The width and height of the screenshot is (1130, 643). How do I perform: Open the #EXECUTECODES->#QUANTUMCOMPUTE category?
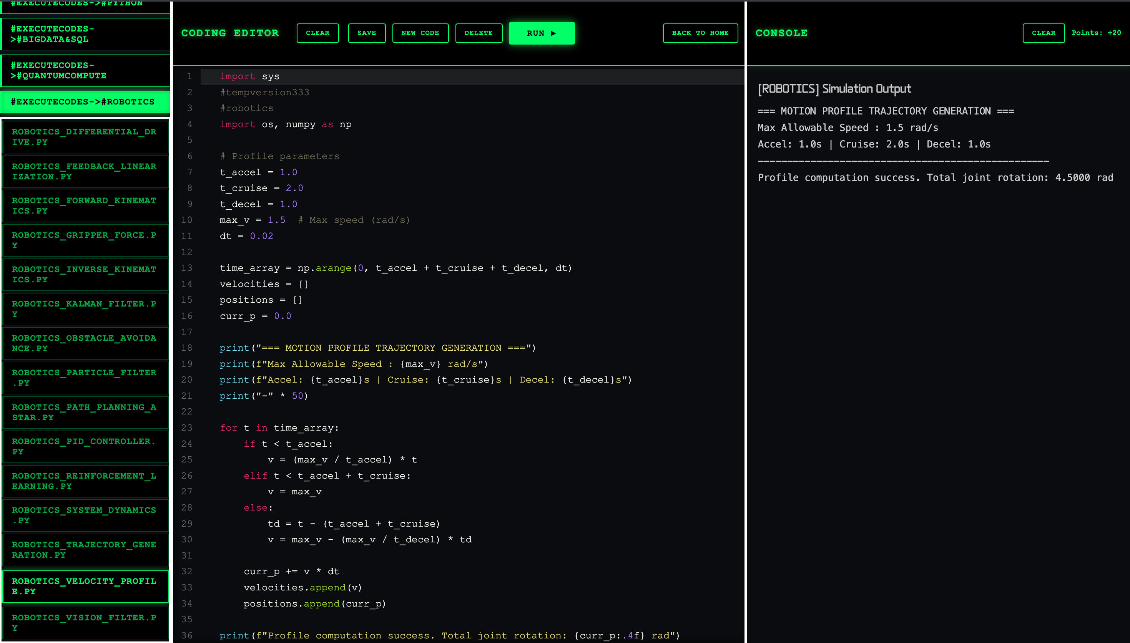85,70
